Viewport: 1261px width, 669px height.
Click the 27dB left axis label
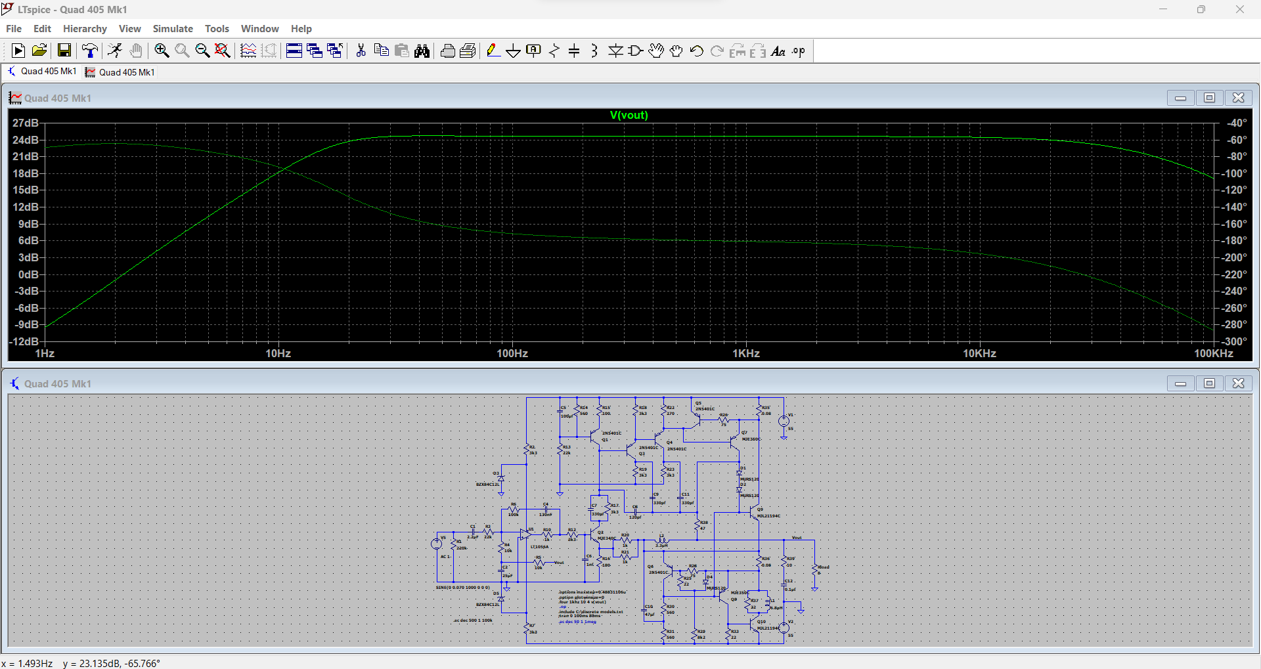[26, 123]
